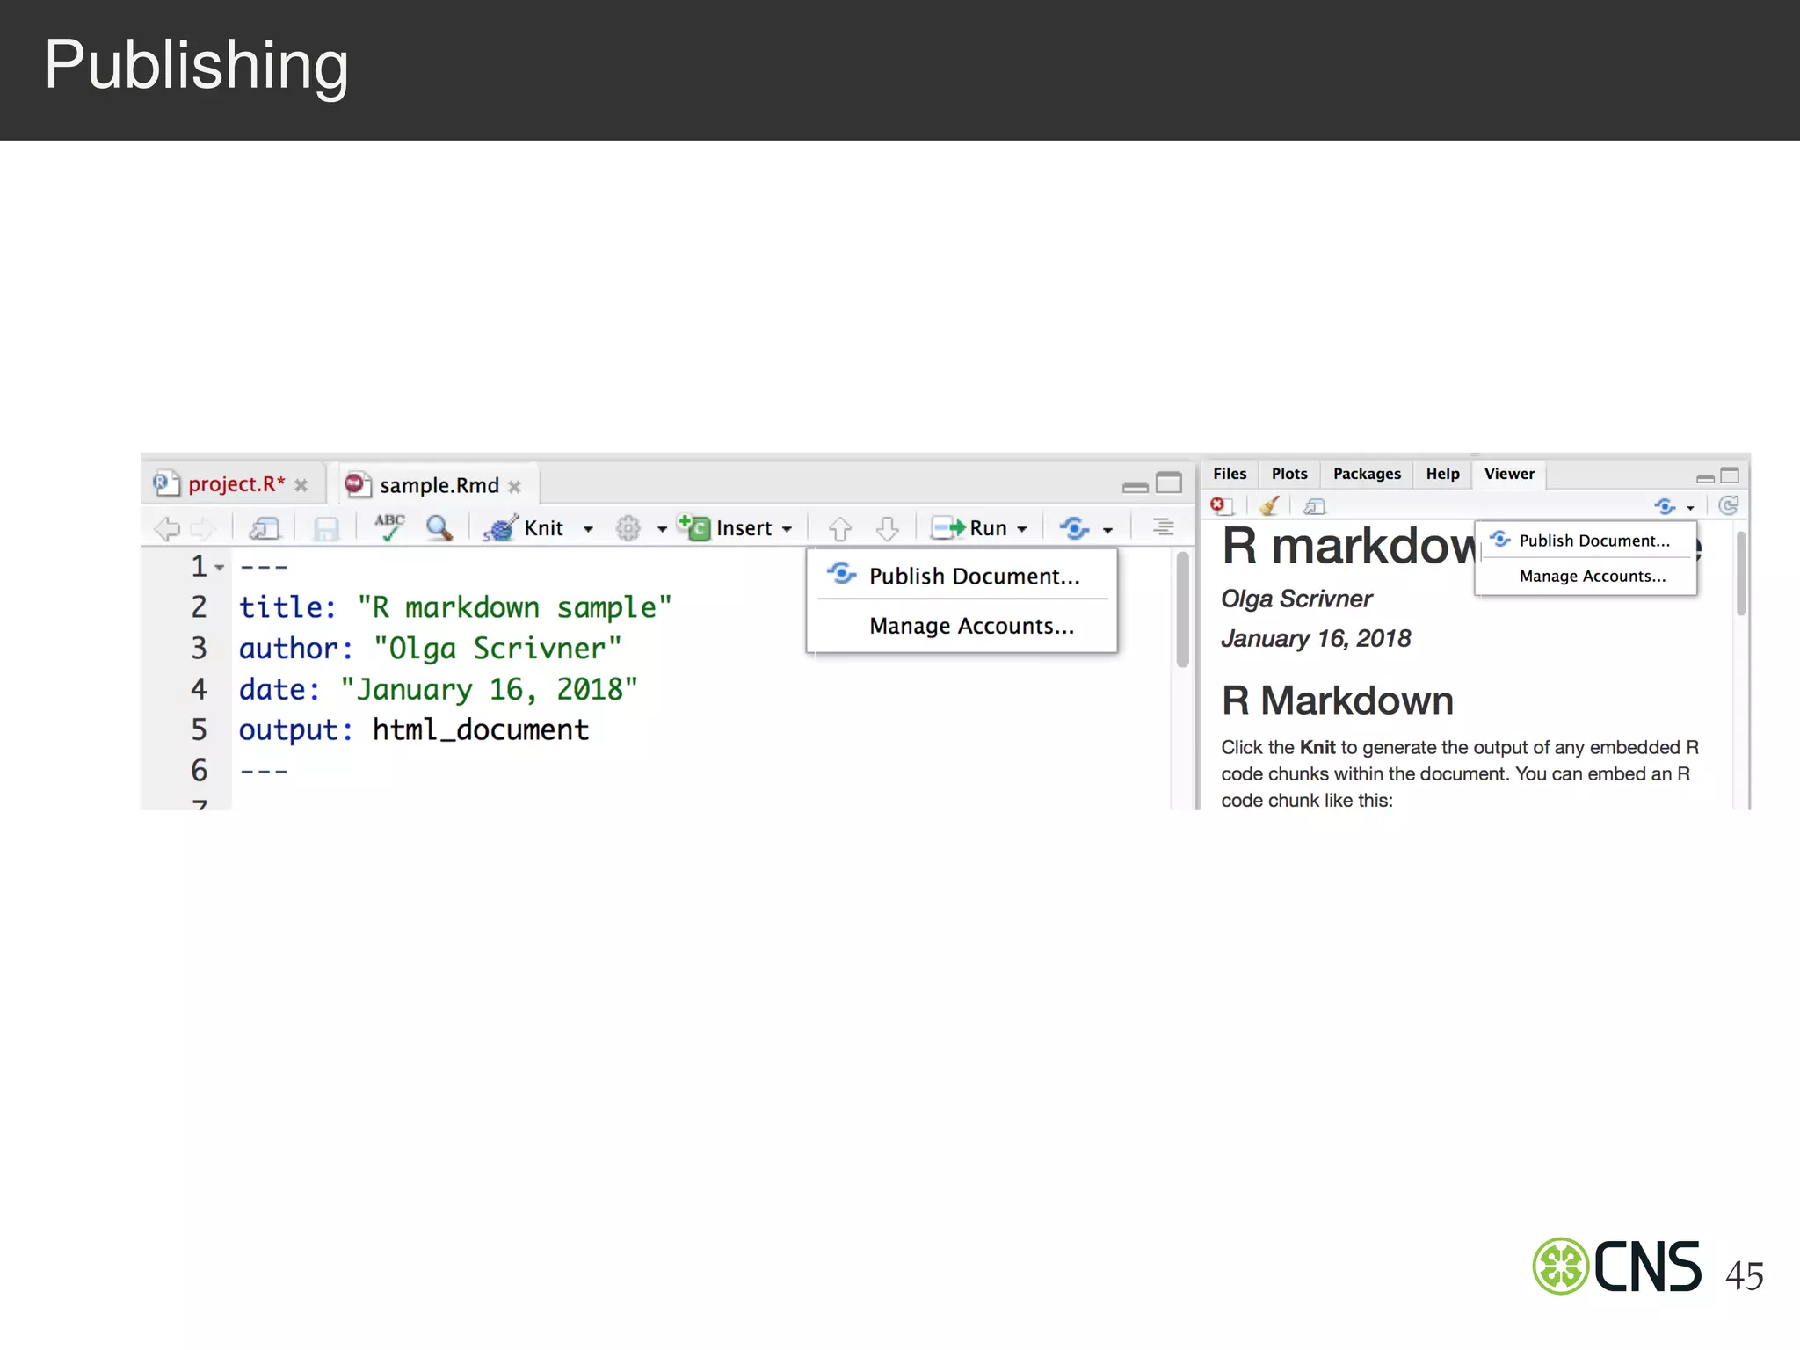The height and width of the screenshot is (1350, 1800).
Task: Click the show in new window editor icon
Action: pos(265,528)
